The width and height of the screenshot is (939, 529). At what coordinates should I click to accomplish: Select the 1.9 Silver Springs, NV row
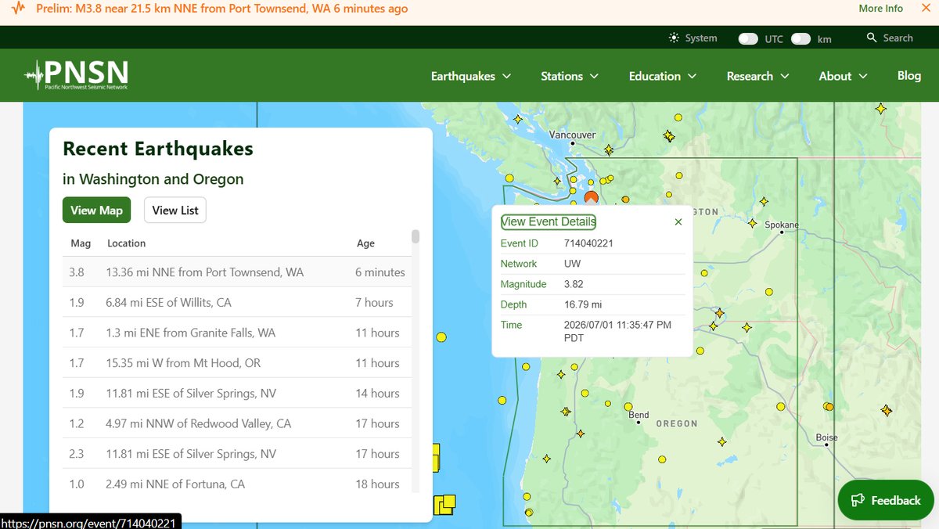[x=236, y=393]
